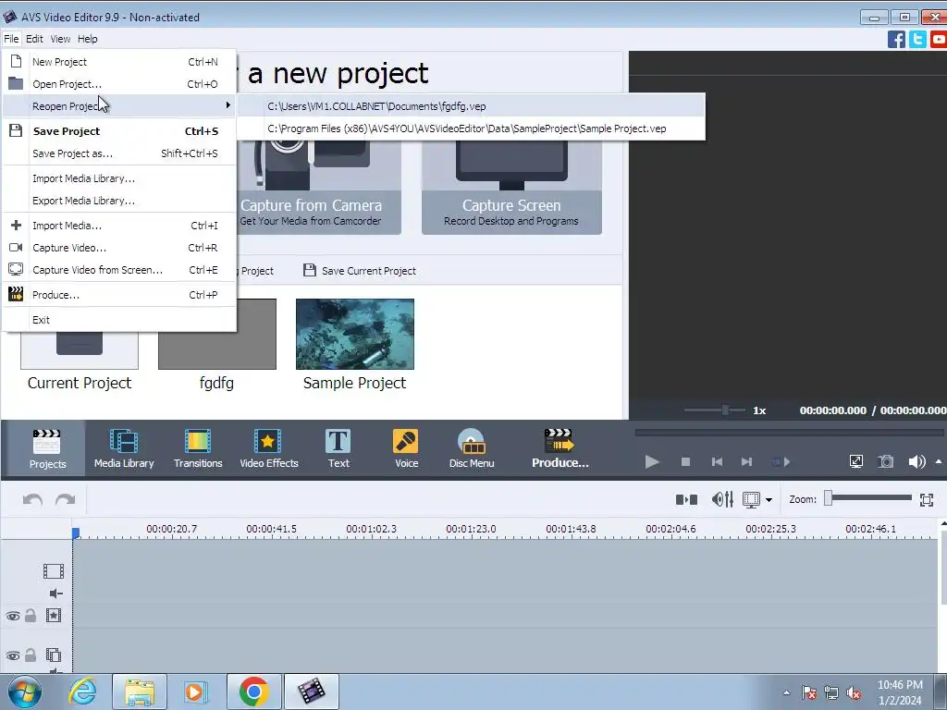Reopen Sample Project.vep from recent list
This screenshot has height=710, width=947.
tap(471, 129)
